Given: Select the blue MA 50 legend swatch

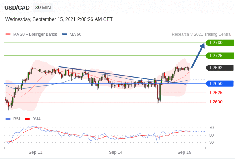Looking at the screenshot, I should (65, 35).
